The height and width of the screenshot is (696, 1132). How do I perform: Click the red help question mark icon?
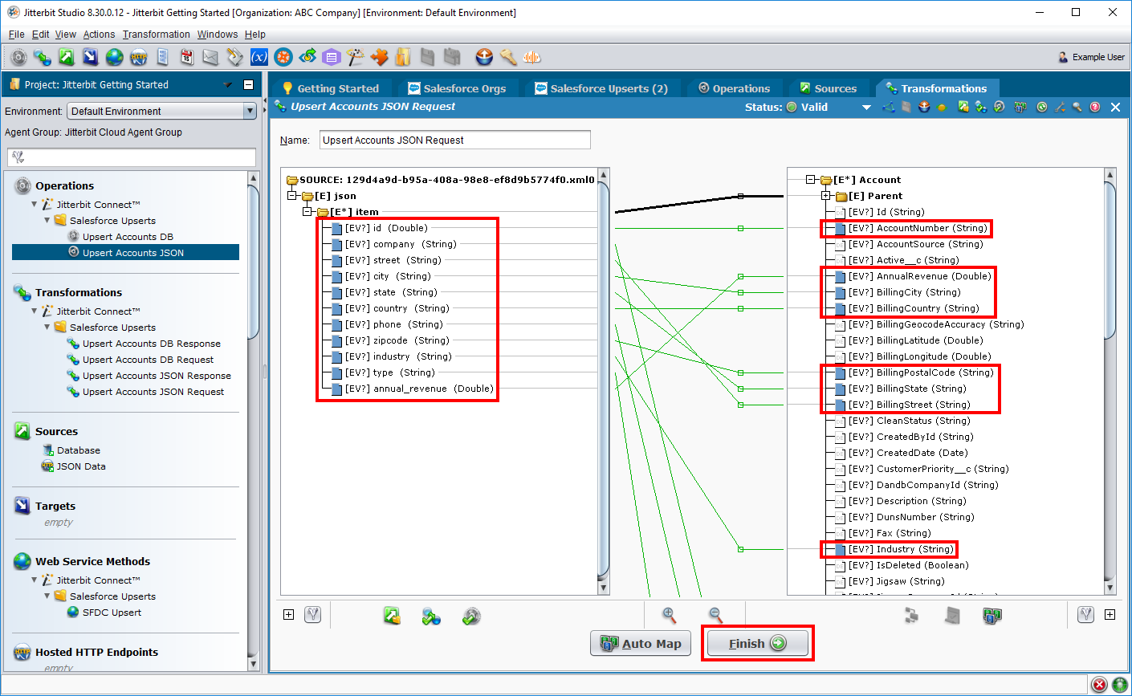(x=1095, y=107)
